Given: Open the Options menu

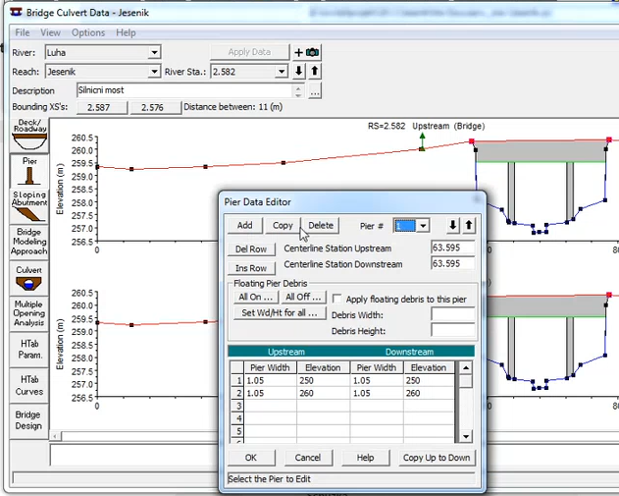Looking at the screenshot, I should coord(87,32).
